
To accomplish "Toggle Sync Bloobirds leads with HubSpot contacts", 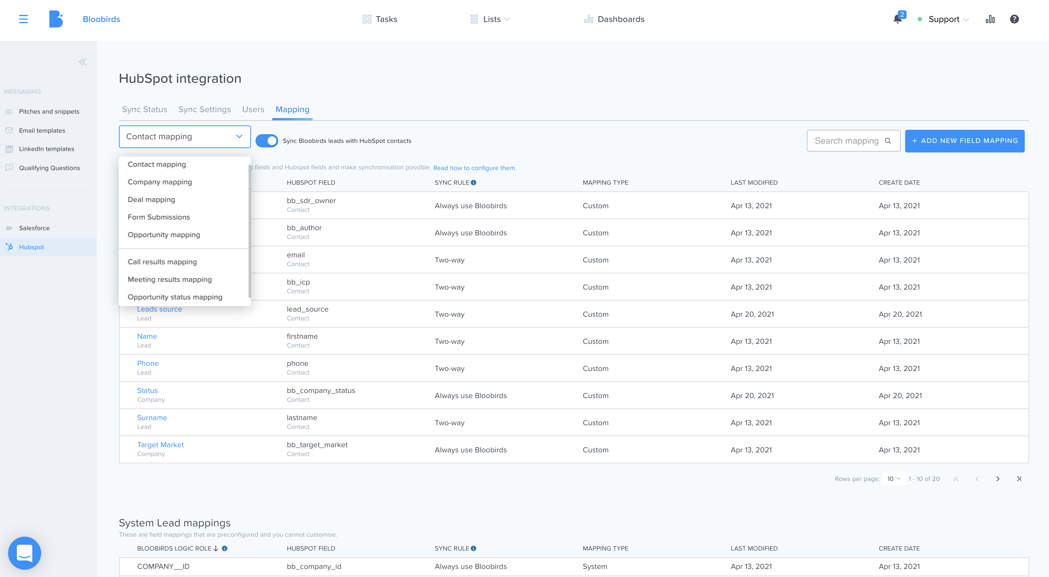I will tap(267, 141).
